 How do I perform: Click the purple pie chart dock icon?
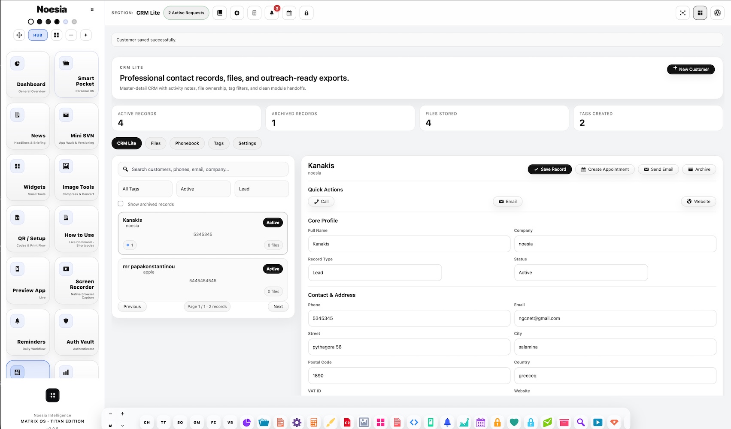(x=247, y=423)
